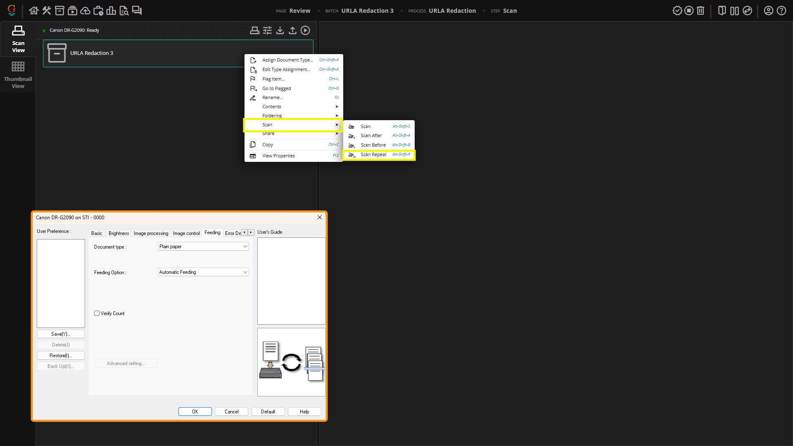Open the statistics bar chart icon

coord(111,11)
